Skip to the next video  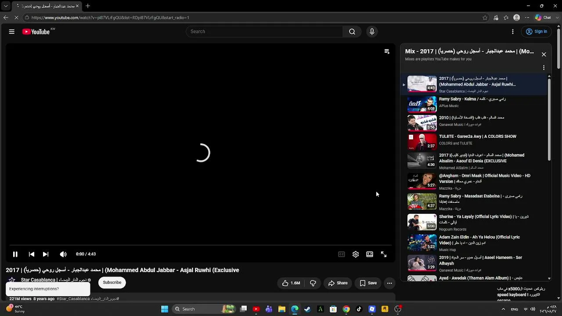46,254
